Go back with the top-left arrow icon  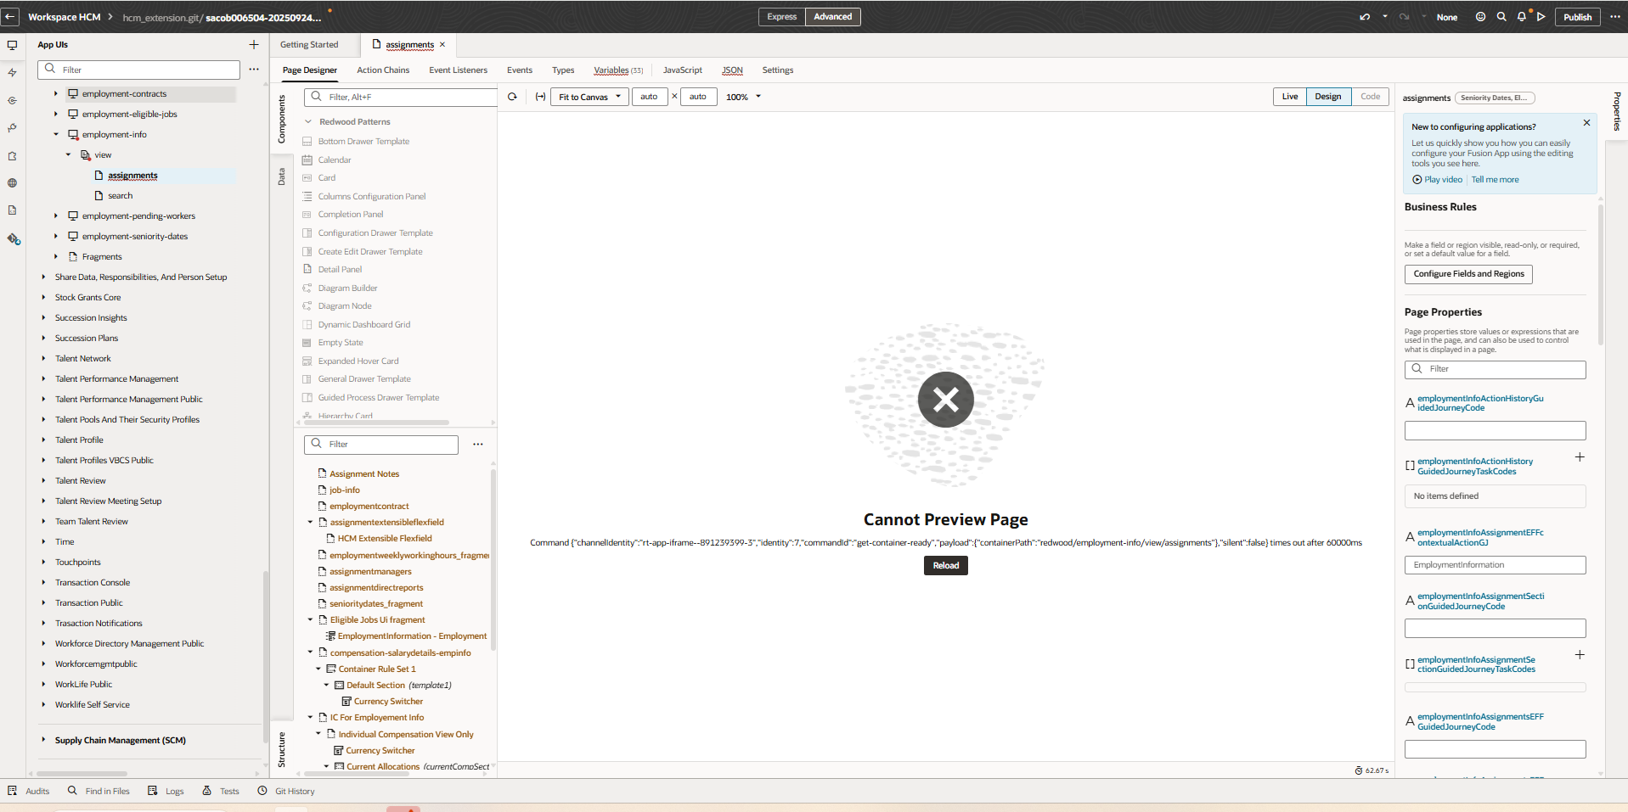[x=10, y=17]
